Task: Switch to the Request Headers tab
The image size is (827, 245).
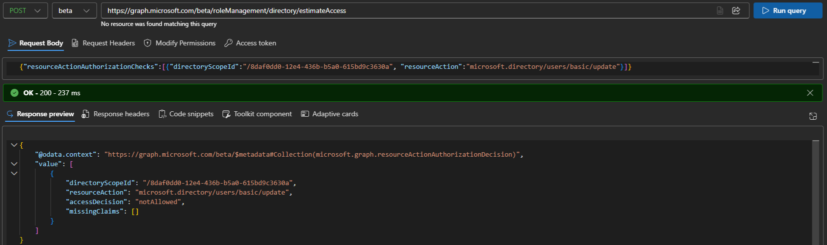Action: [103, 43]
